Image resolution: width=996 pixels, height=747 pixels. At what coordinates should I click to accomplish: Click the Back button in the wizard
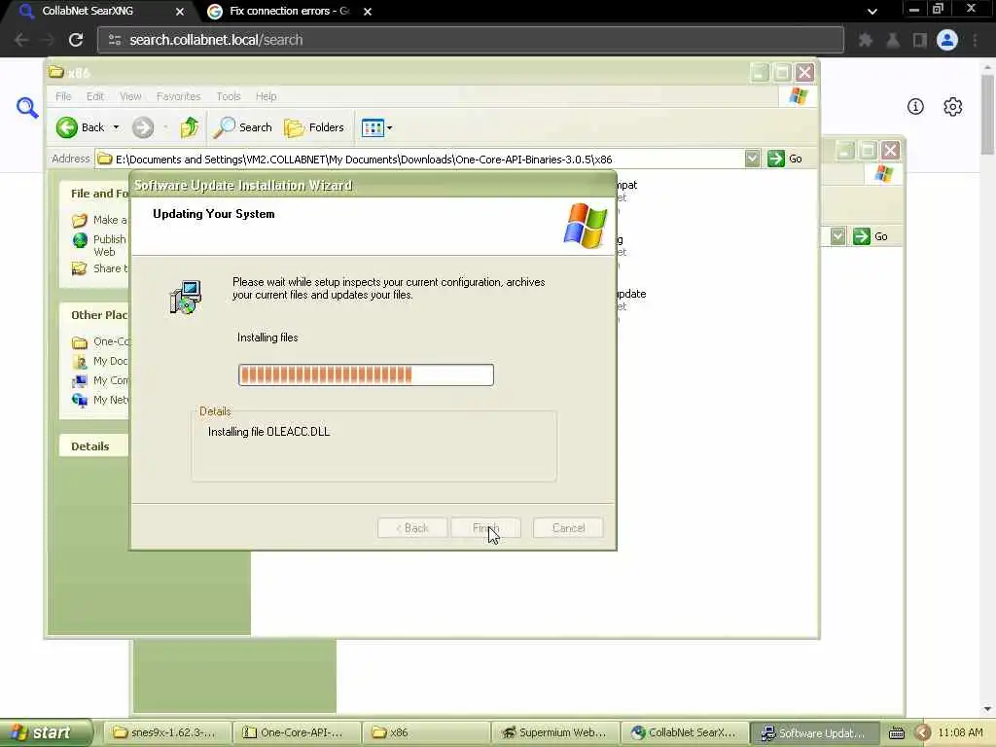click(412, 528)
